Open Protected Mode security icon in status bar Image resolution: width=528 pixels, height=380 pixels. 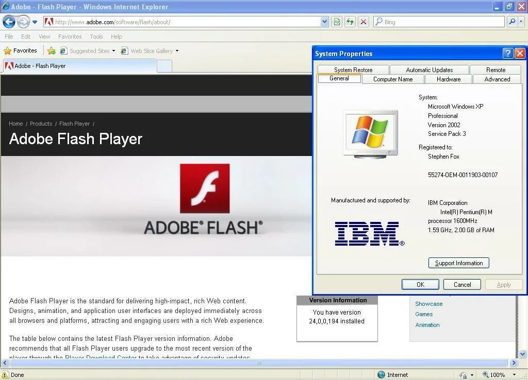(464, 375)
